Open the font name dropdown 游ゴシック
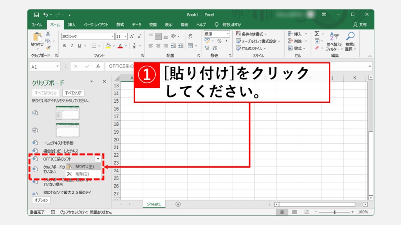 pyautogui.click(x=111, y=36)
